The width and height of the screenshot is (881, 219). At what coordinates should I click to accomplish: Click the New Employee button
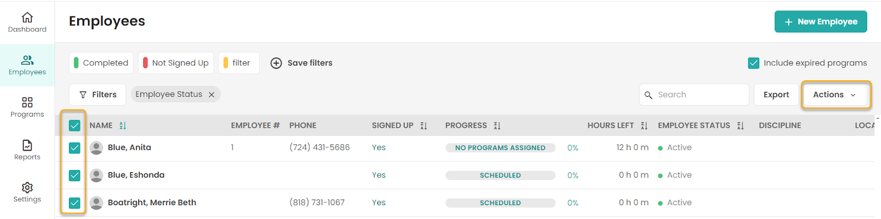point(821,21)
